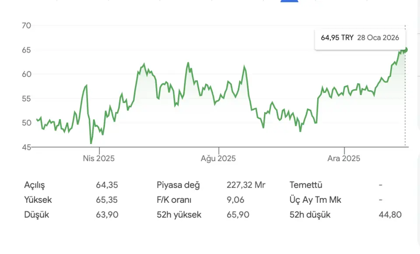Click the Düşük stat label
The width and height of the screenshot is (420, 254).
click(x=37, y=215)
